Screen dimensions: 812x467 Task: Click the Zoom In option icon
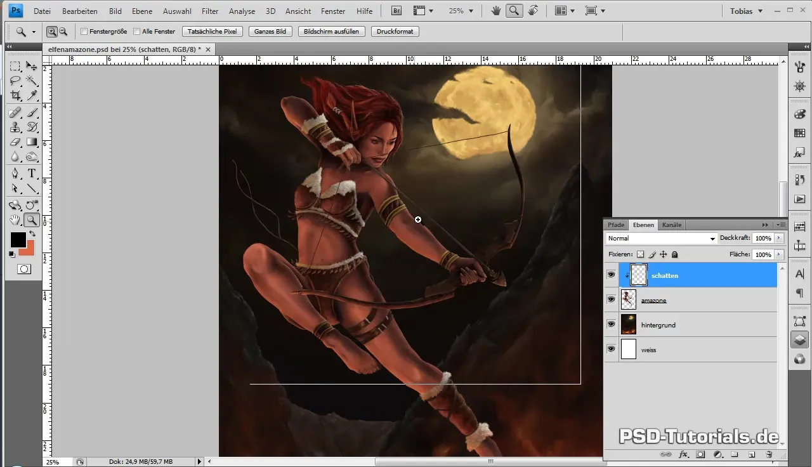click(52, 31)
